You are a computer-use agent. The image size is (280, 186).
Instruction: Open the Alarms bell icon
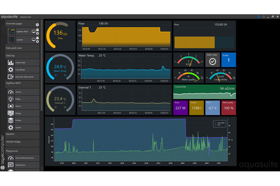click(10, 106)
